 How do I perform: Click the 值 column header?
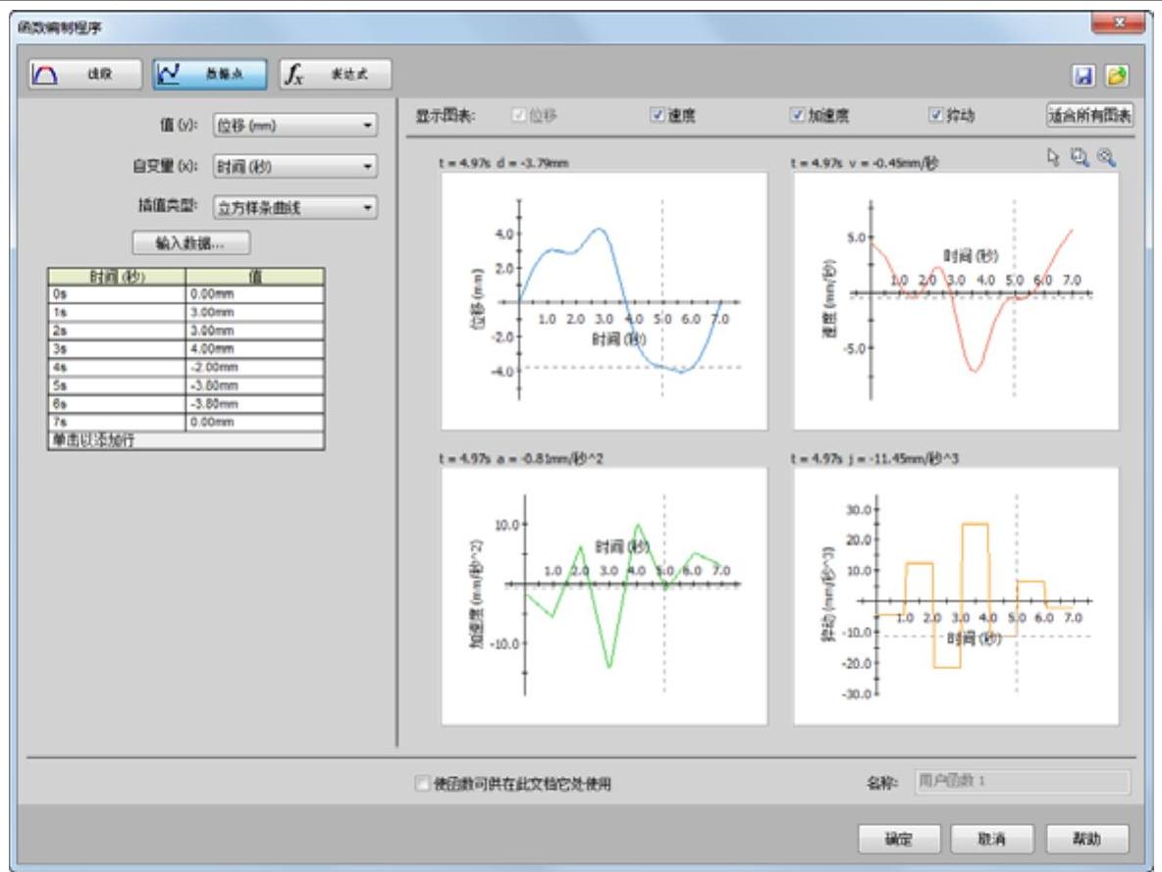pos(255,277)
